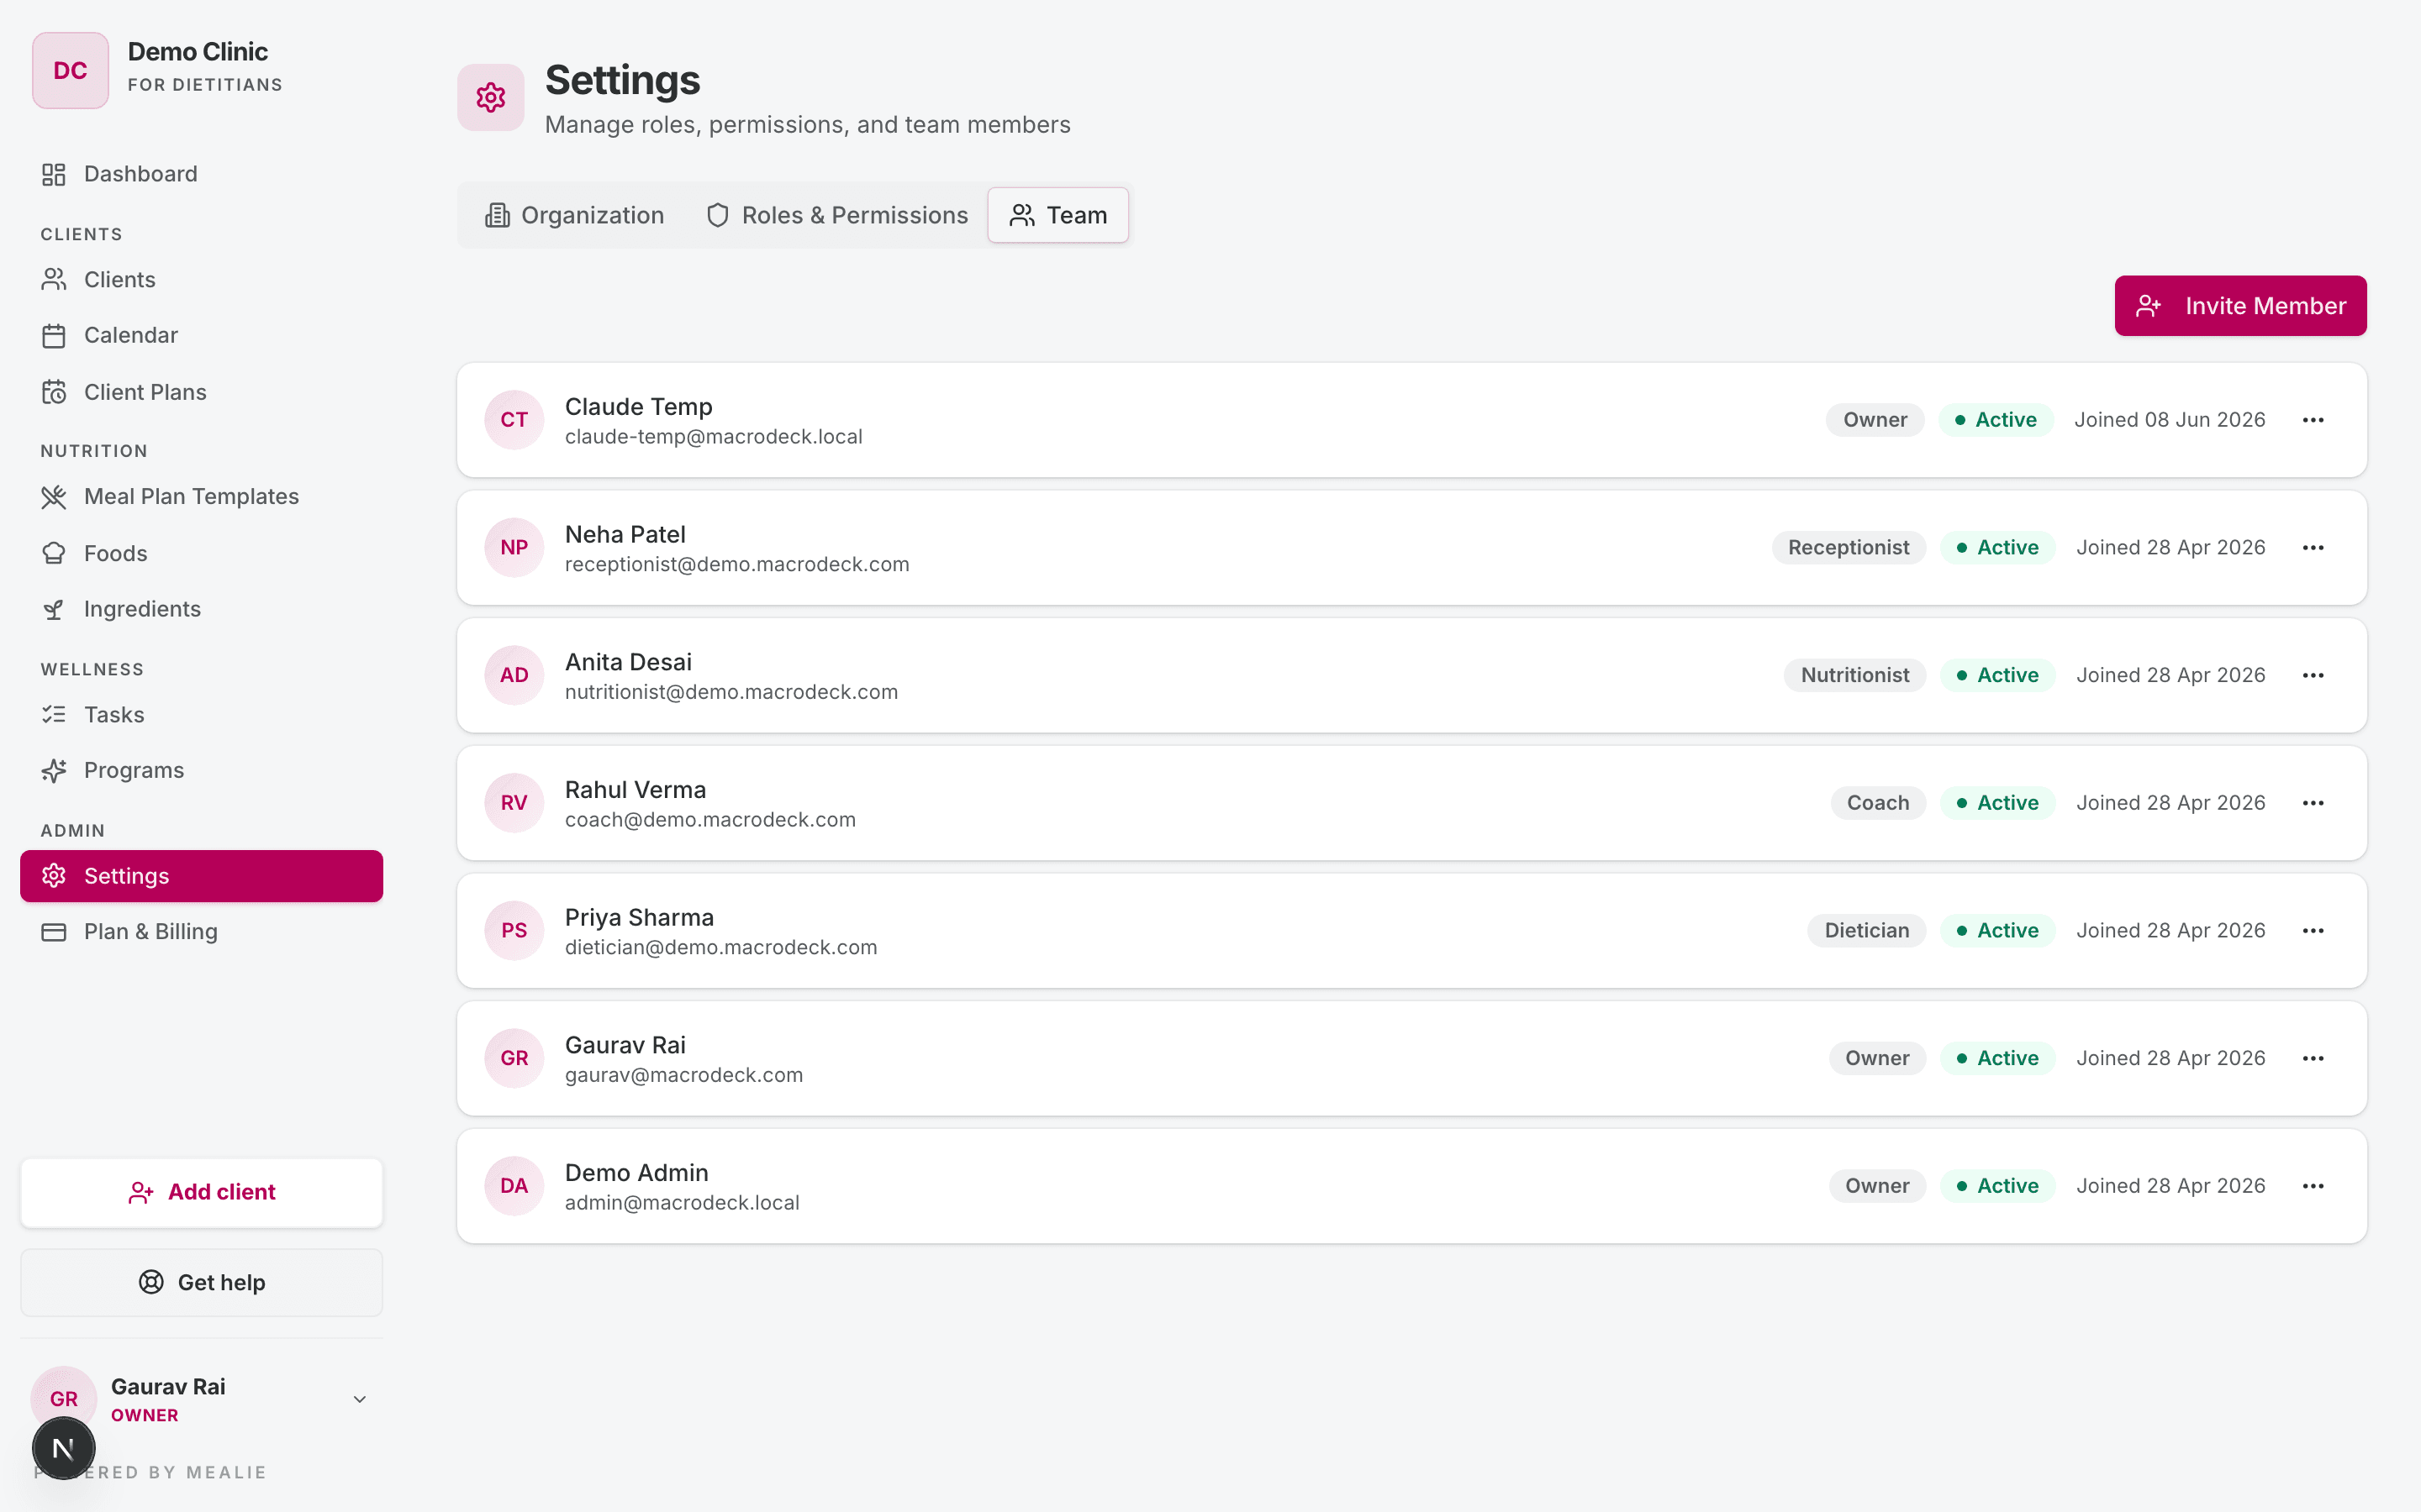Click the Programs sparkle icon

(x=54, y=771)
